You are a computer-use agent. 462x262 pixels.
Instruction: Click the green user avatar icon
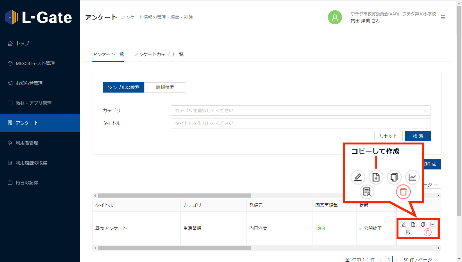[x=335, y=17]
